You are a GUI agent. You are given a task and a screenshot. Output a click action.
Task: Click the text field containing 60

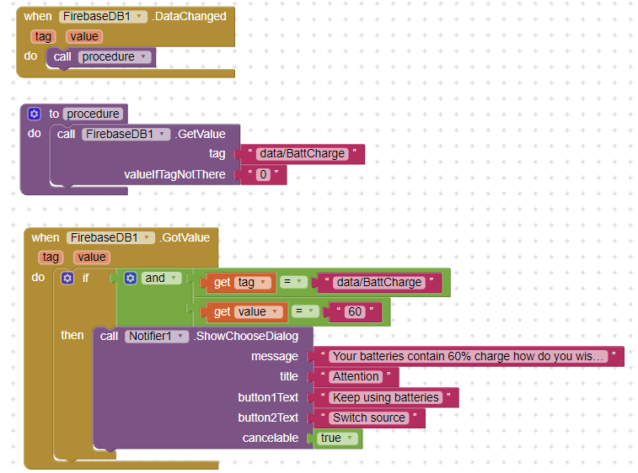pos(354,312)
